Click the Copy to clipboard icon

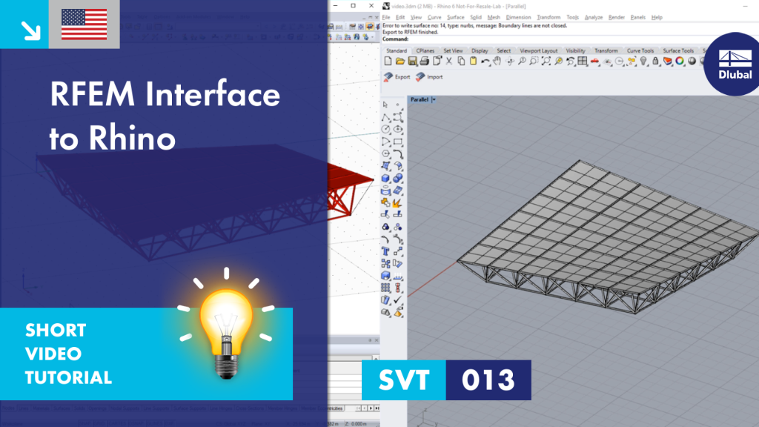(461, 62)
